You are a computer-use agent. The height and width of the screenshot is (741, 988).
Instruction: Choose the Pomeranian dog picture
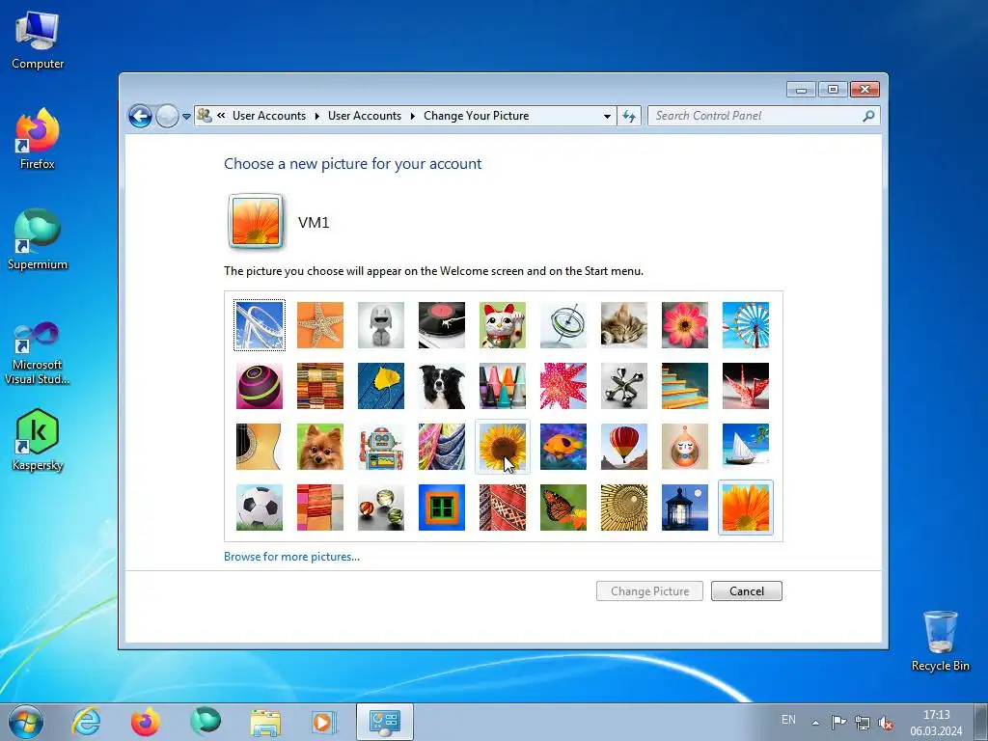pos(320,447)
